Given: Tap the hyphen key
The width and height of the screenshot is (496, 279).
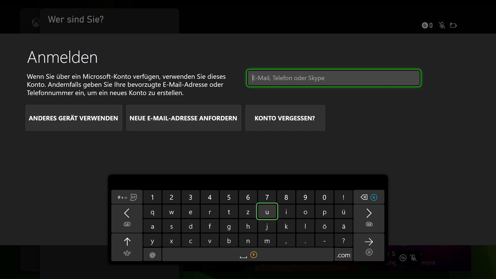Looking at the screenshot, I should tap(324, 241).
